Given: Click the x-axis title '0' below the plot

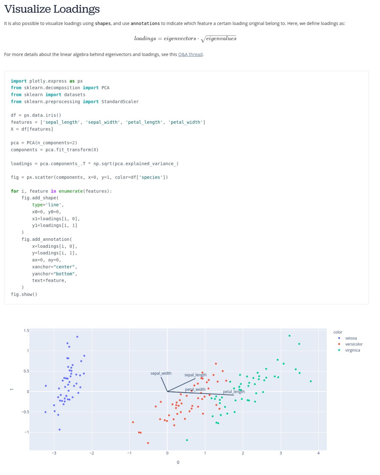Looking at the screenshot, I should [178, 462].
